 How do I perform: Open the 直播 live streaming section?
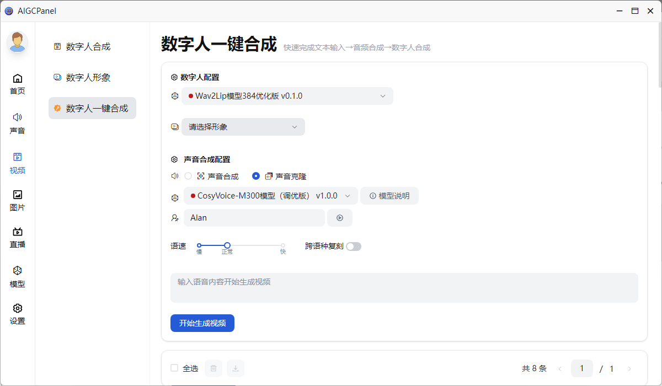tap(18, 238)
